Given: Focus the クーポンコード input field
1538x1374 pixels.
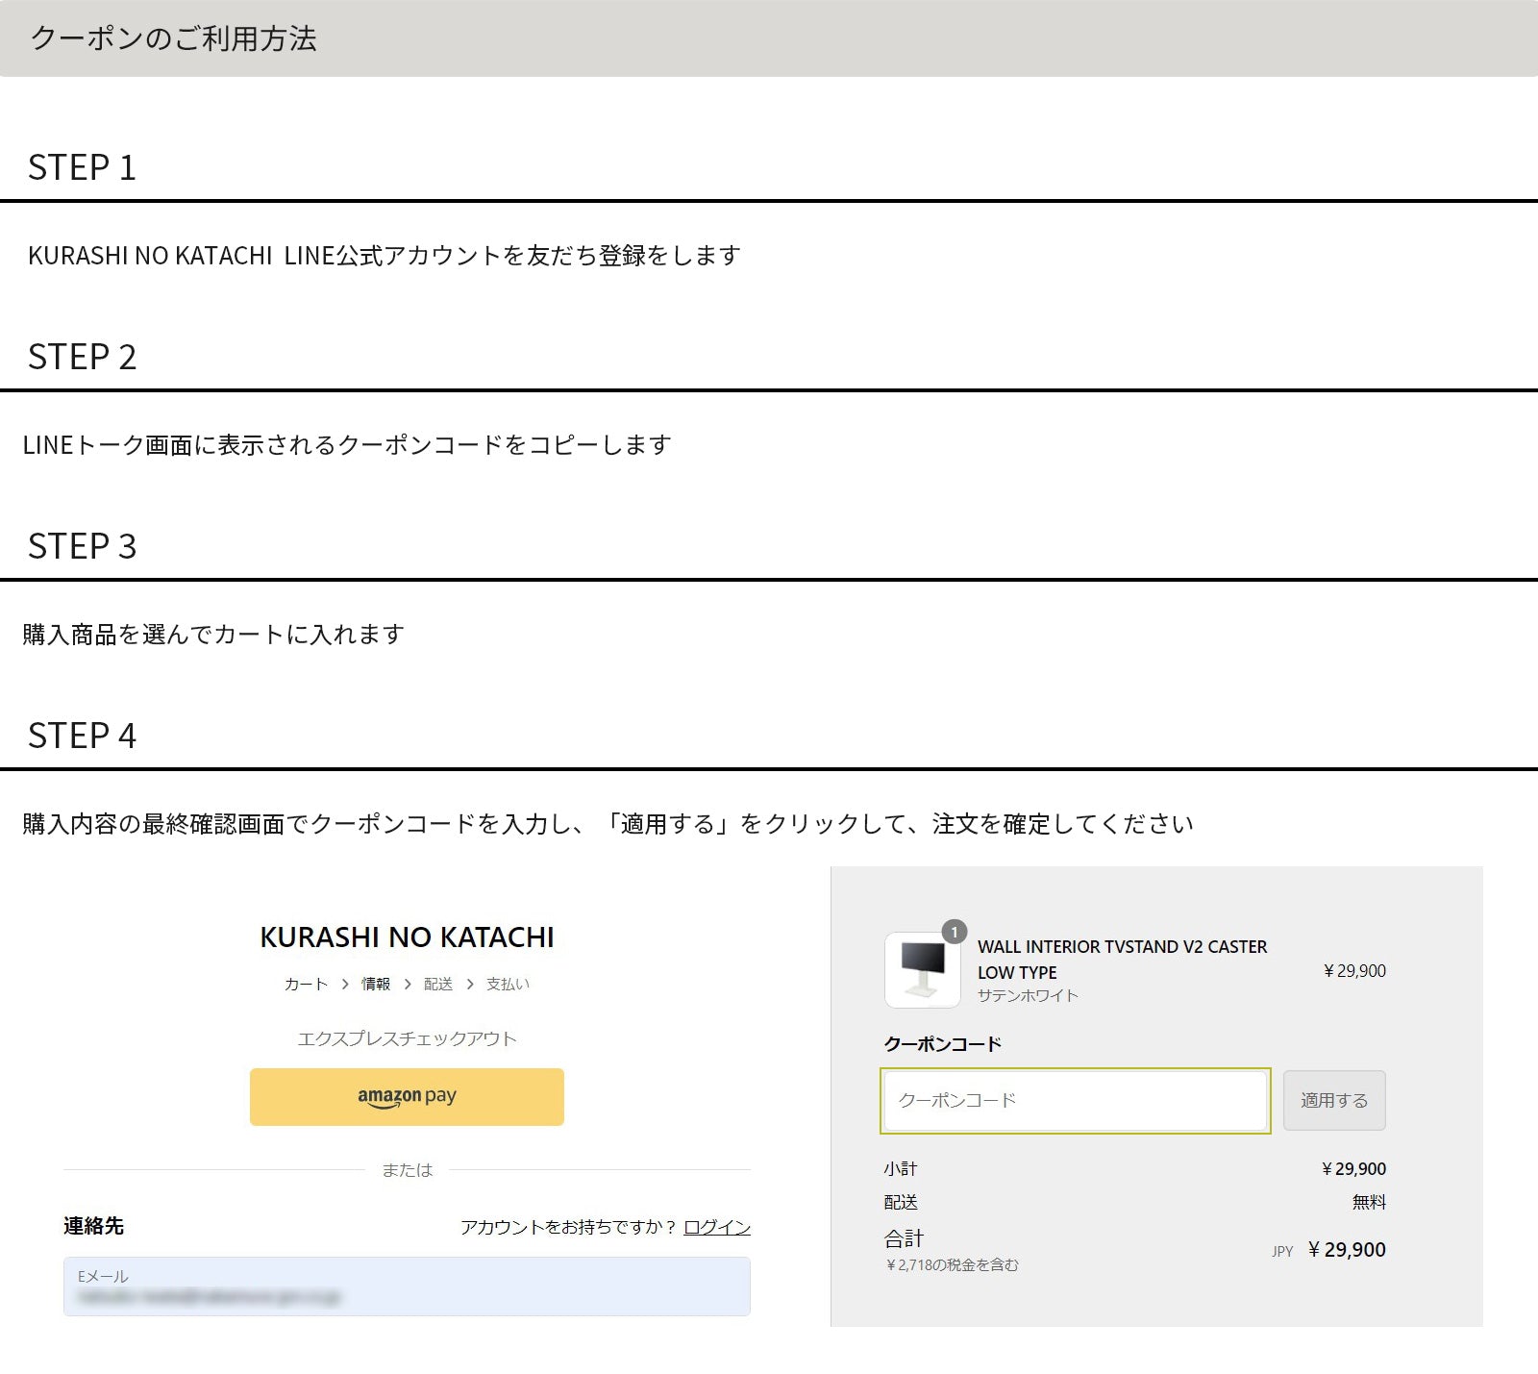Looking at the screenshot, I should point(1075,1100).
